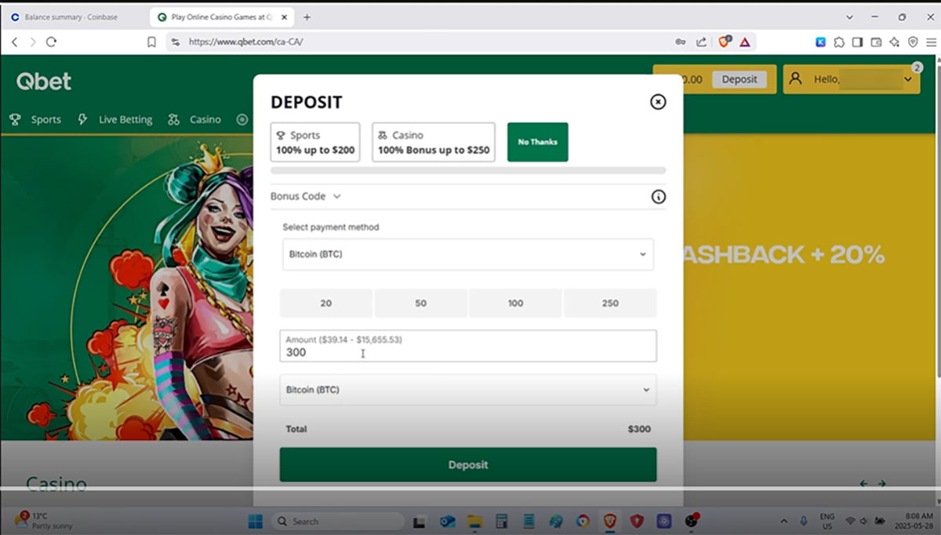The image size is (941, 535).
Task: Choose the 100 quick amount
Action: [x=515, y=303]
